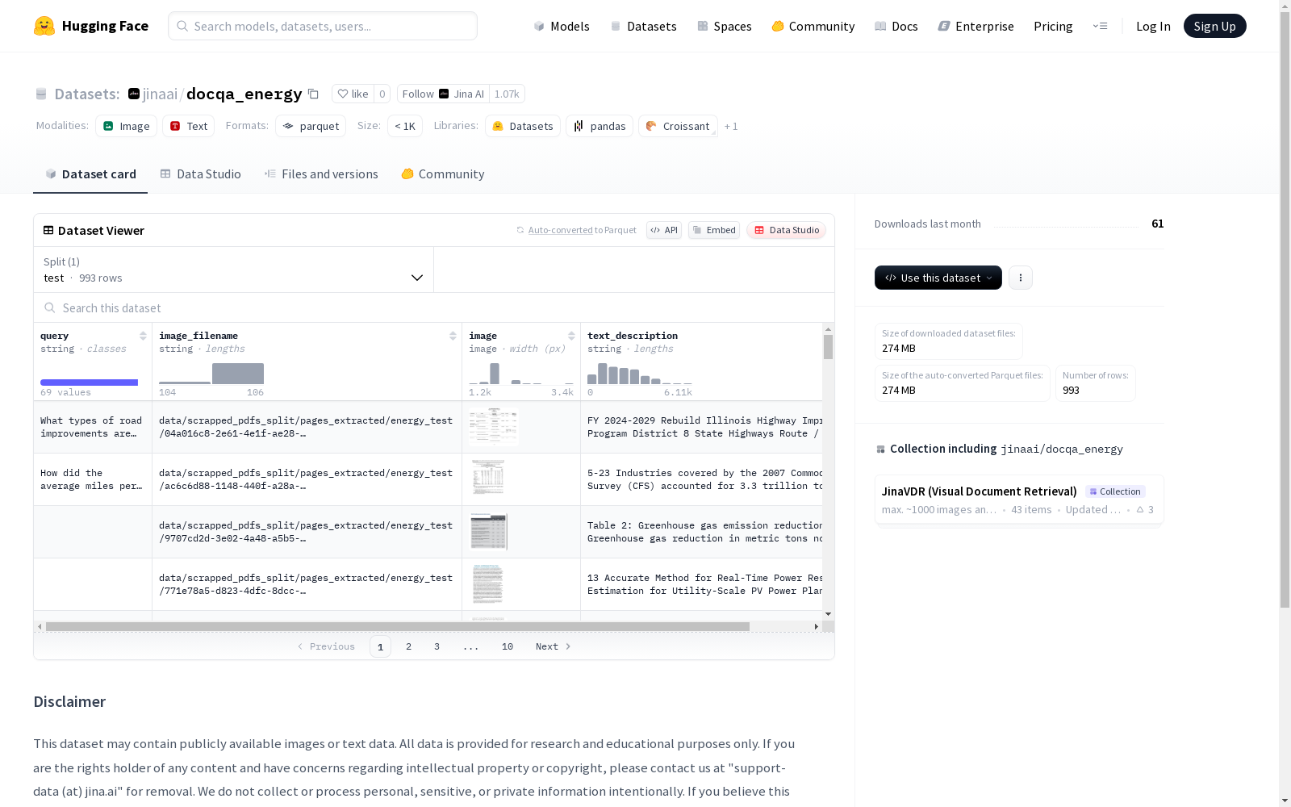This screenshot has height=807, width=1291.
Task: Sort the query column
Action: pos(143,336)
